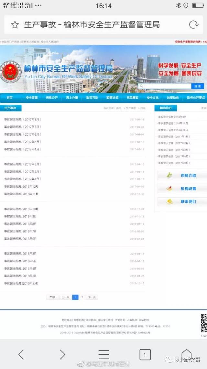Open 事故警示信息 2016年2月 article

point(20,276)
